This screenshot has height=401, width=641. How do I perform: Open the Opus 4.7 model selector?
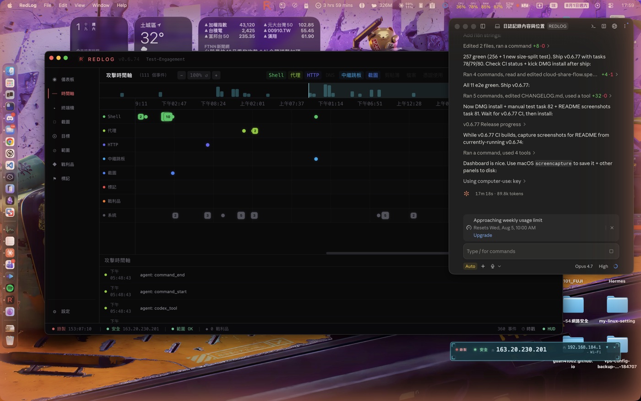[x=584, y=266]
